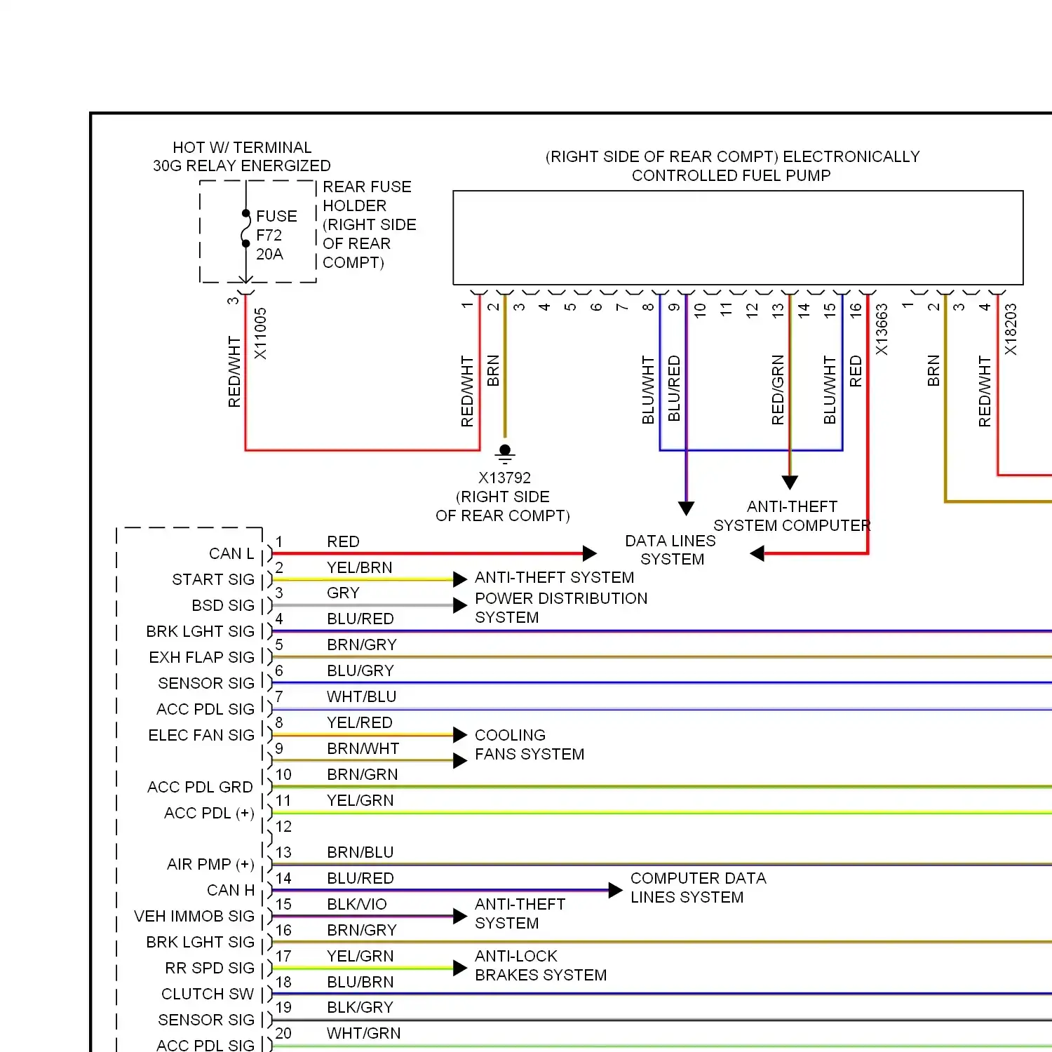Click the YEL/RED wire color label

[360, 722]
